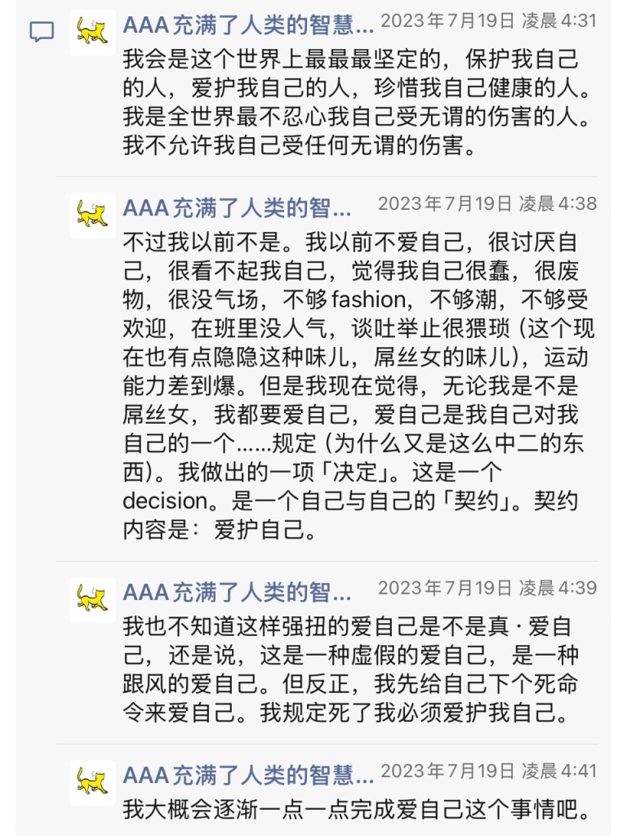Click the message starting with 不过我以前不是

click(x=358, y=385)
